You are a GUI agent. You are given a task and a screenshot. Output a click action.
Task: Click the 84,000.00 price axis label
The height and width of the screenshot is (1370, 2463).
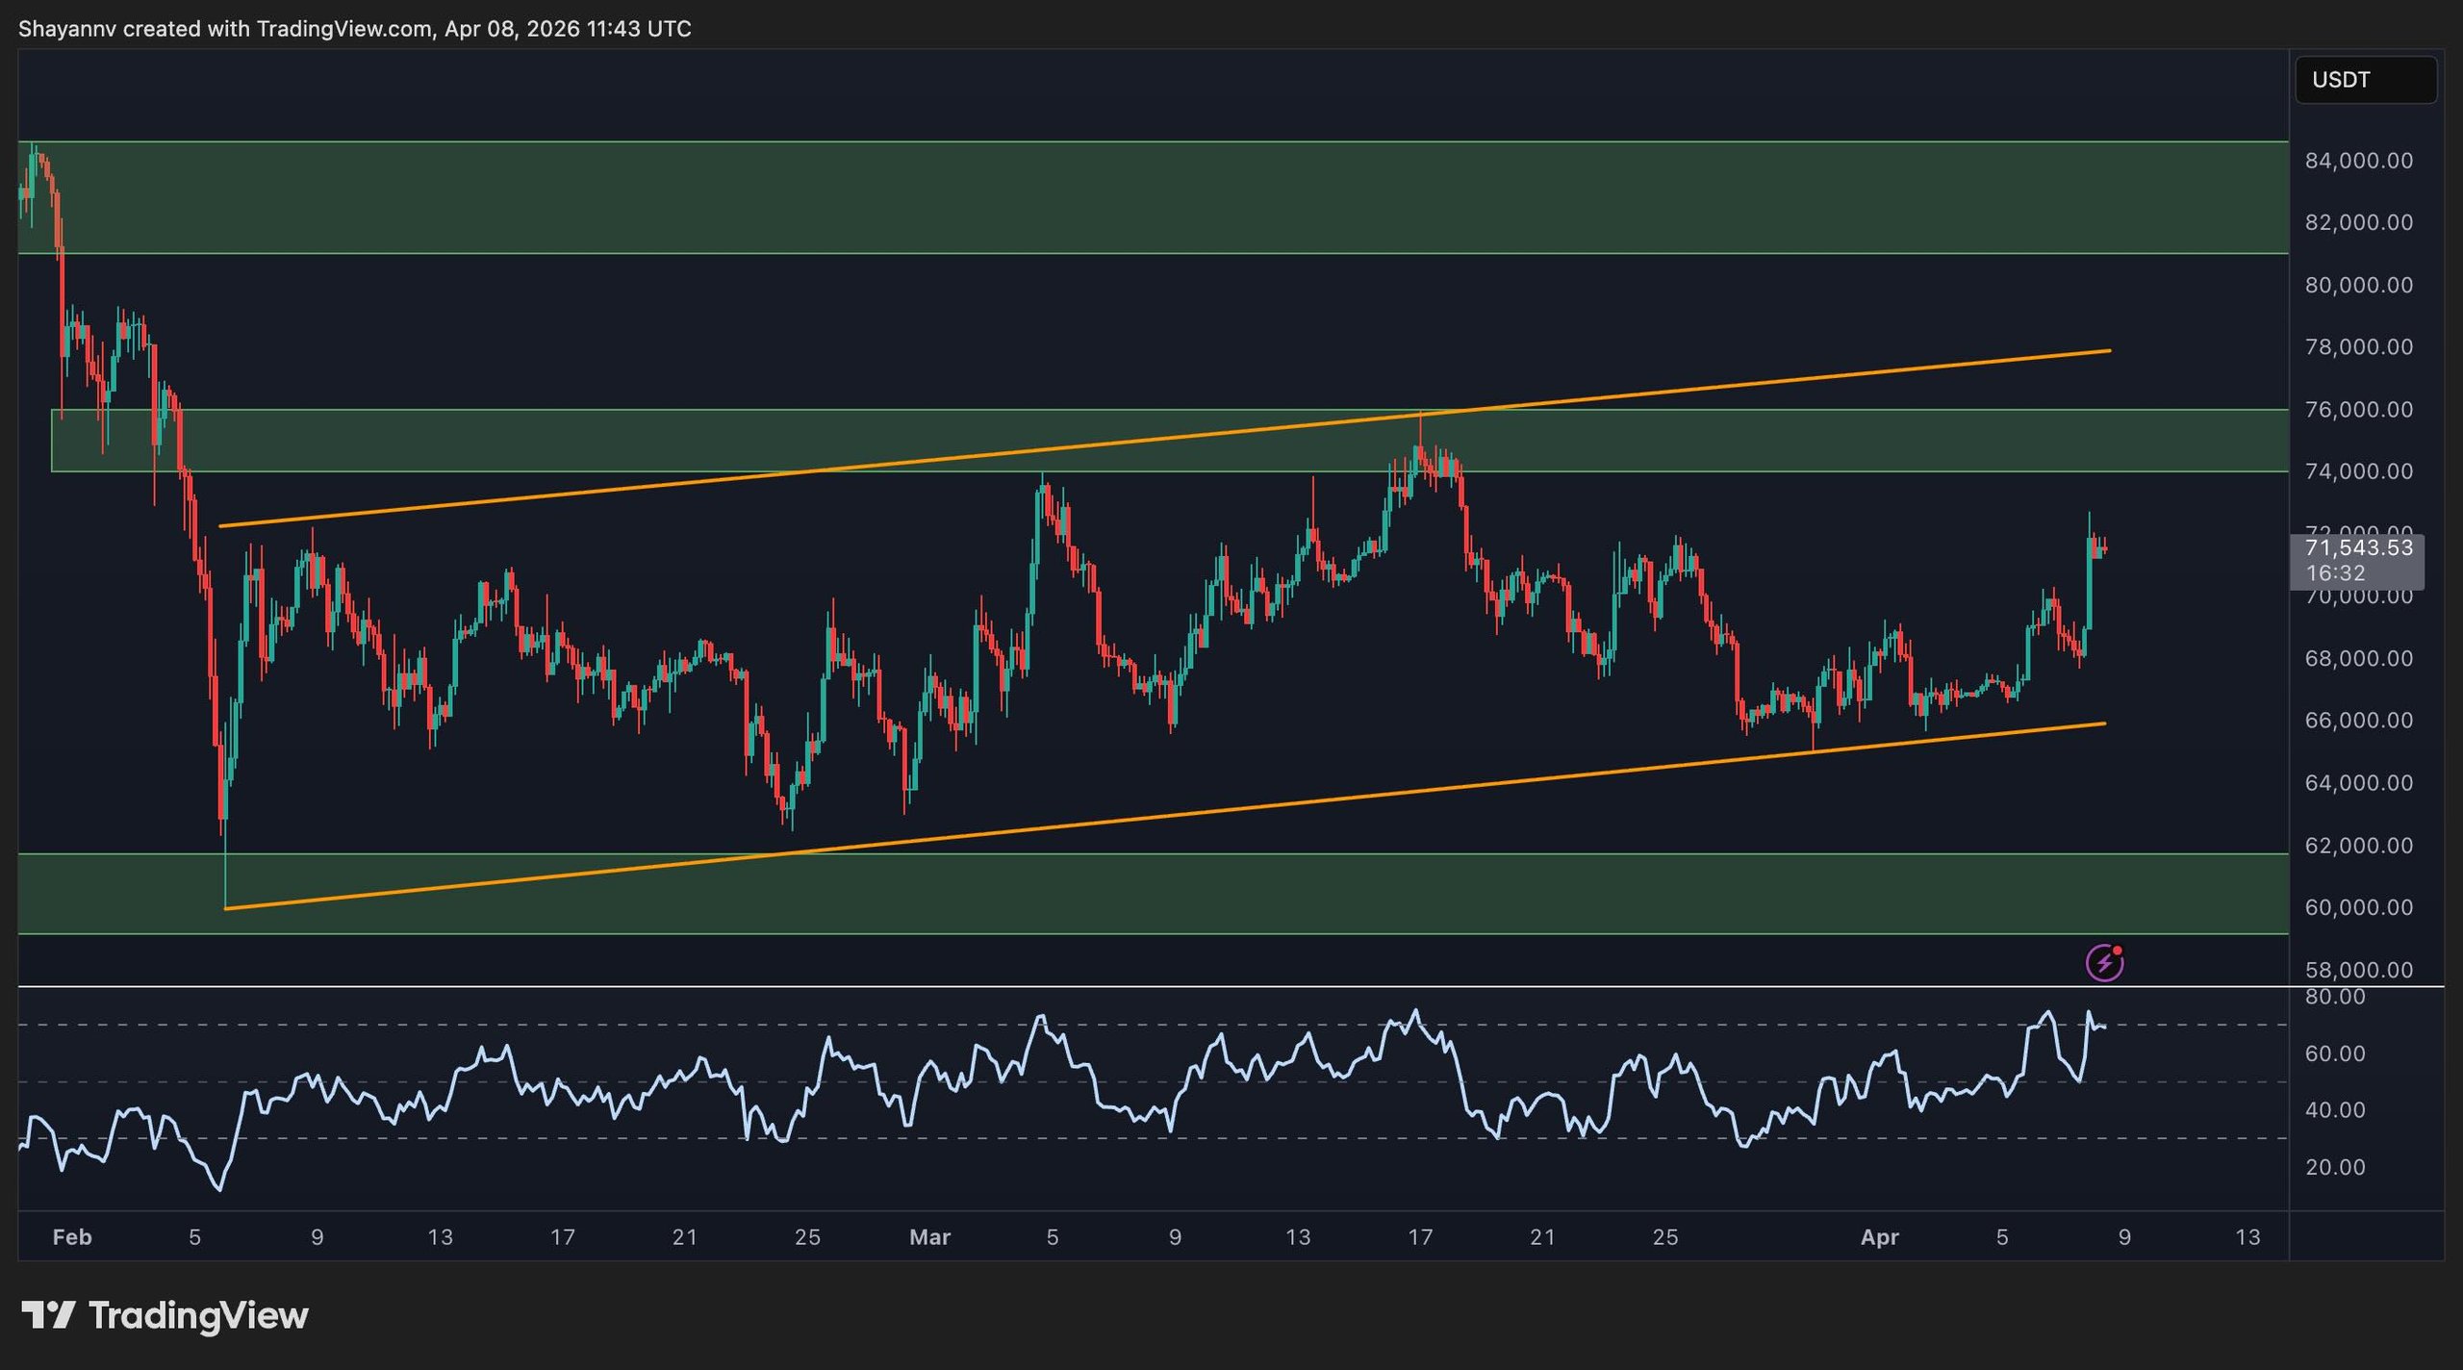pyautogui.click(x=2358, y=161)
